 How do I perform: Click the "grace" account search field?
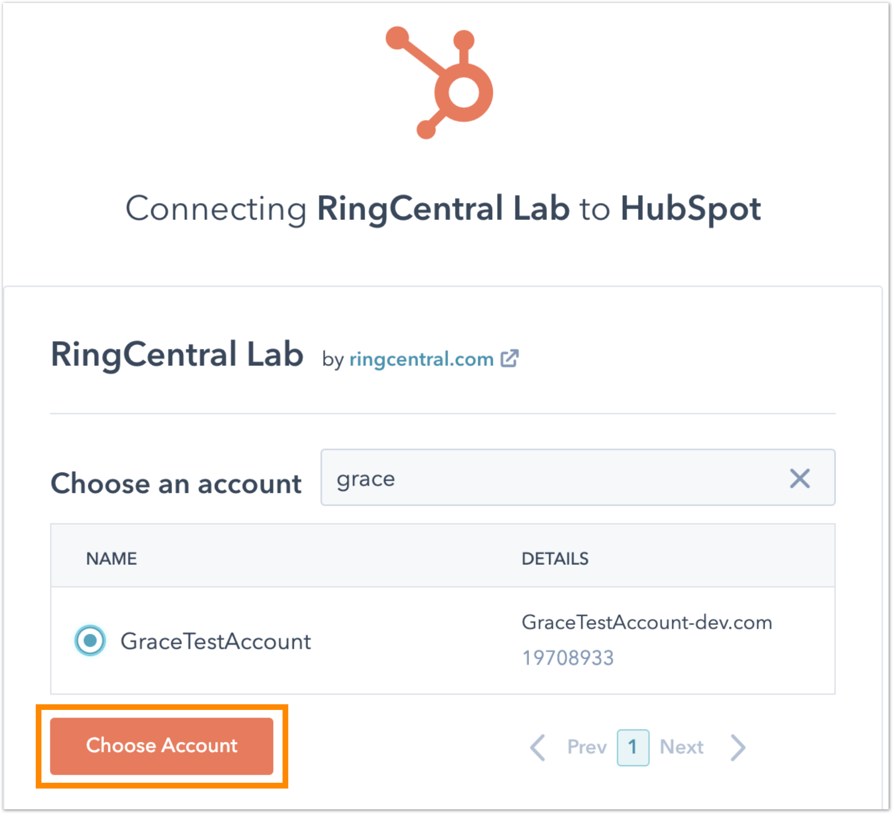(554, 478)
